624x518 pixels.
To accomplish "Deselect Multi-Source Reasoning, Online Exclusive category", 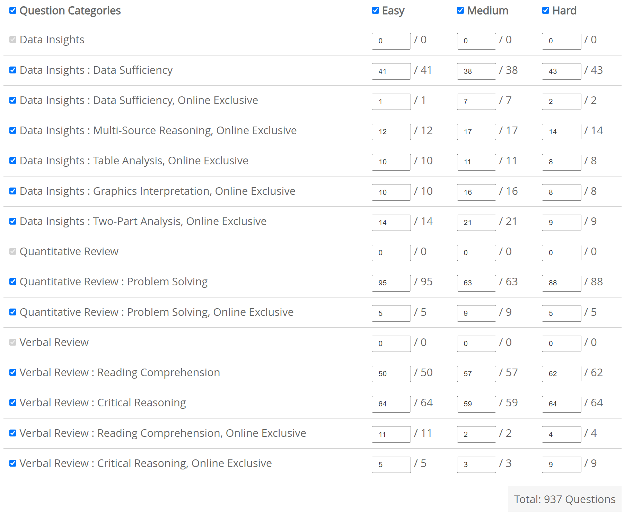I will 13,130.
